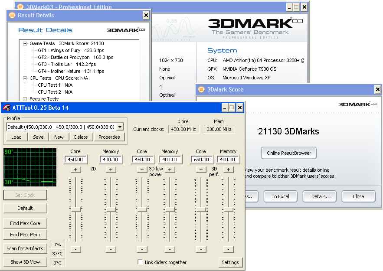Decrease 3D low power Memory with minus

tap(170, 249)
